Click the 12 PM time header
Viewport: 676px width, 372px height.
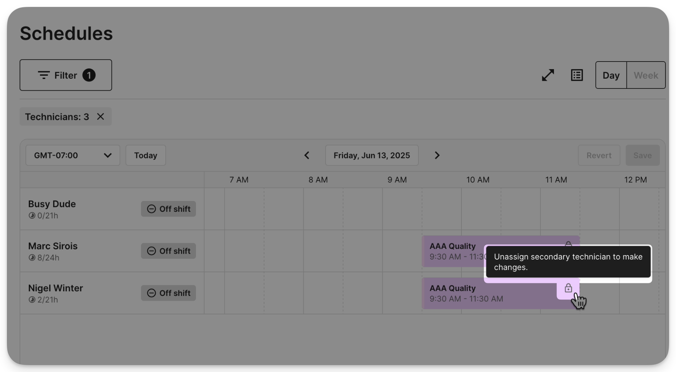[x=636, y=180]
